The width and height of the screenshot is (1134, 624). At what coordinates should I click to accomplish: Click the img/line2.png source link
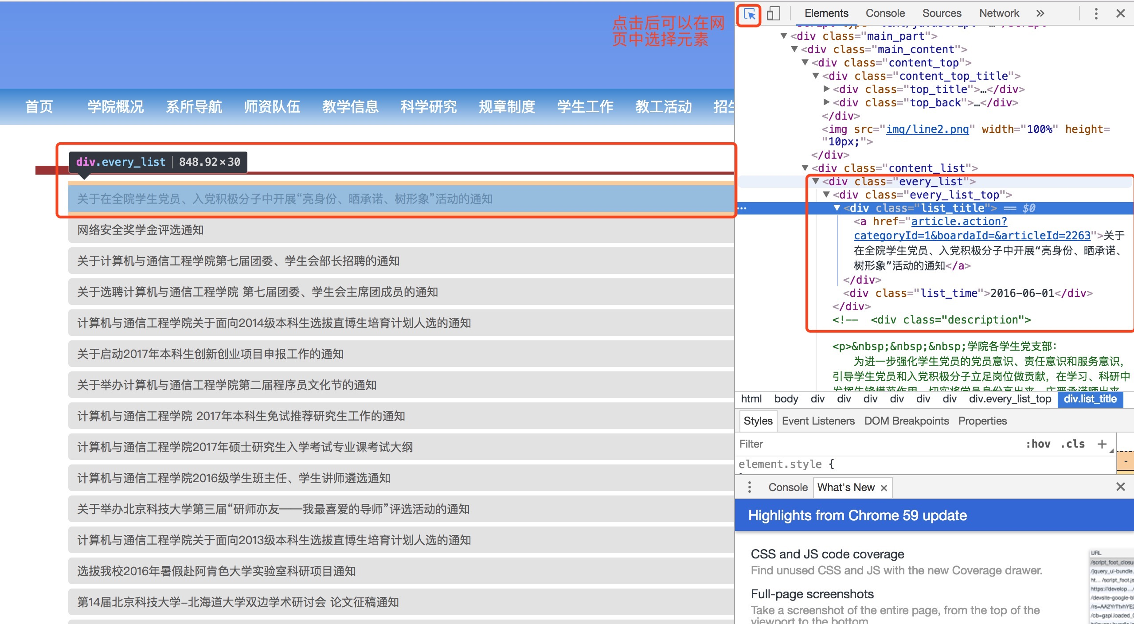point(927,129)
